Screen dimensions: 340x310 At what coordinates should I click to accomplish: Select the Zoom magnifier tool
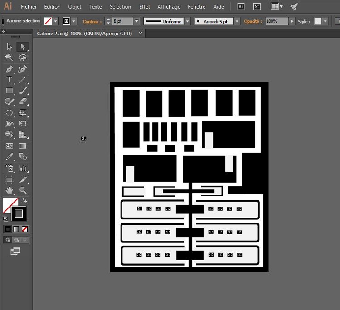[23, 190]
